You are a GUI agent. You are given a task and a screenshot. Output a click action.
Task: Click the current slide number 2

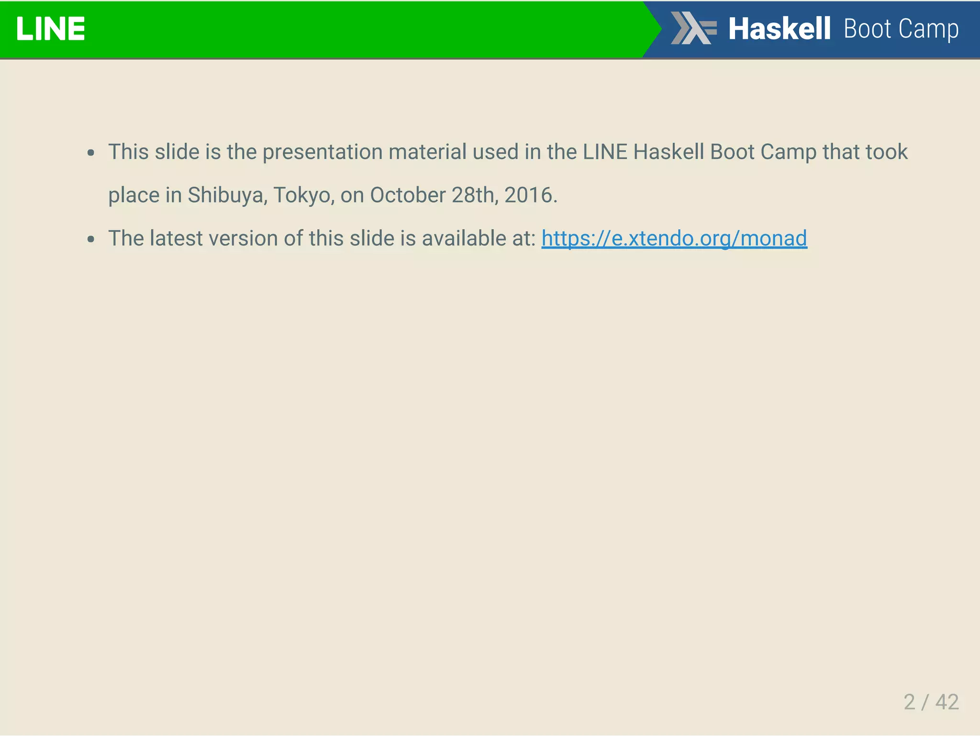coord(909,702)
